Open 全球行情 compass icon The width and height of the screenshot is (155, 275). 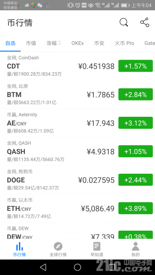(x=58, y=246)
